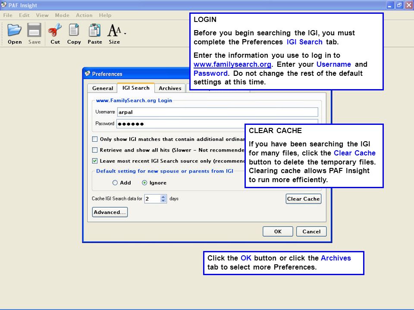Select the Ignore radio button
The height and width of the screenshot is (310, 414).
[144, 183]
